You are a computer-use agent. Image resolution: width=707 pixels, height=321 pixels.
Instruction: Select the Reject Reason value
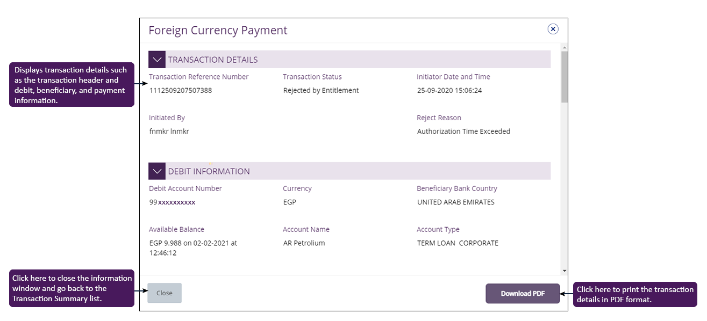tap(463, 131)
